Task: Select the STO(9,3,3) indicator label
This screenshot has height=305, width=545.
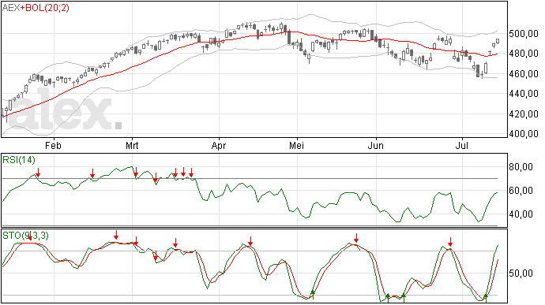Action: (x=26, y=236)
